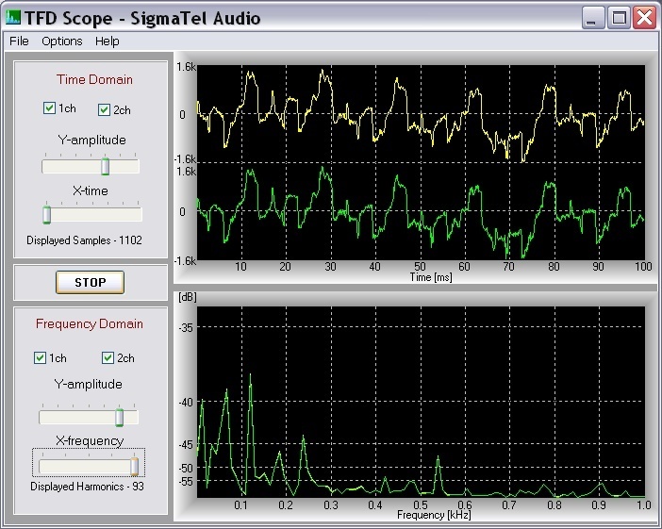Screen dimensions: 662x529
Task: Click the 'Displayed Samples - 1102' text
Action: pyautogui.click(x=85, y=240)
